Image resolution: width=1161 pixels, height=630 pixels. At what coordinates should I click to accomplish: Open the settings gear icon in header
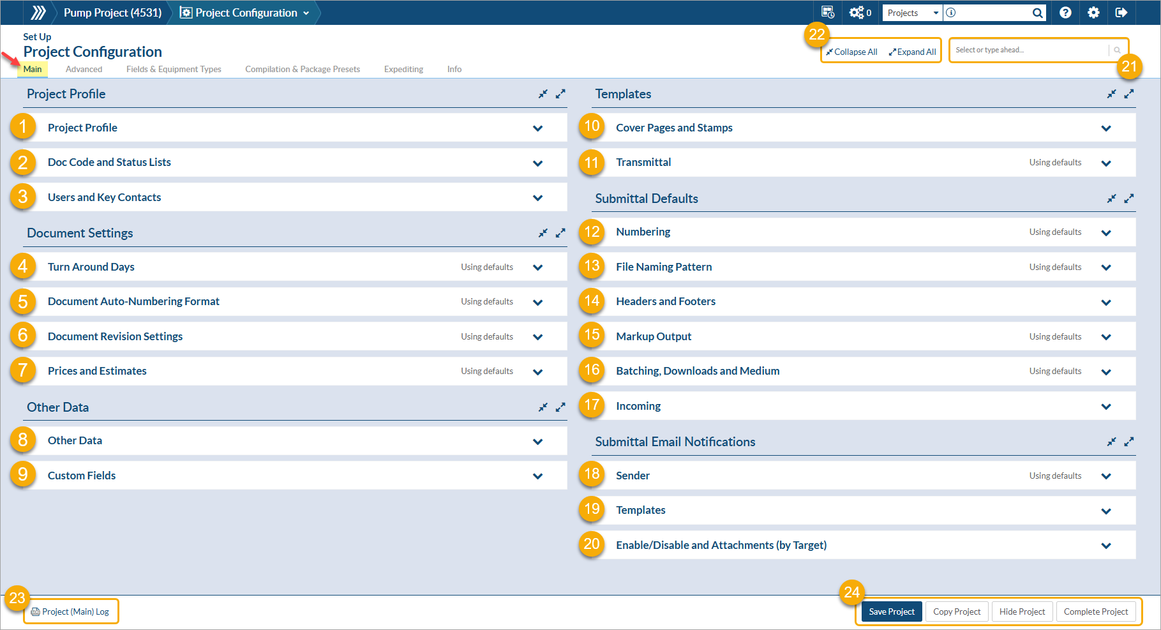[1093, 13]
